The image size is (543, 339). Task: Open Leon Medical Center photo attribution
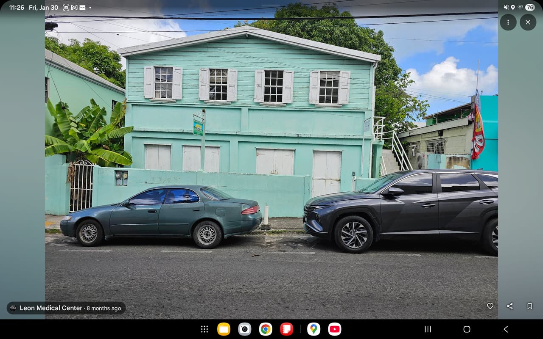pyautogui.click(x=66, y=308)
